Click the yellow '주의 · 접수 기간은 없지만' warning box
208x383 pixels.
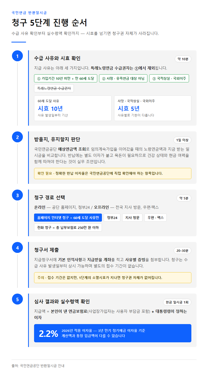pyautogui.click(x=113, y=278)
